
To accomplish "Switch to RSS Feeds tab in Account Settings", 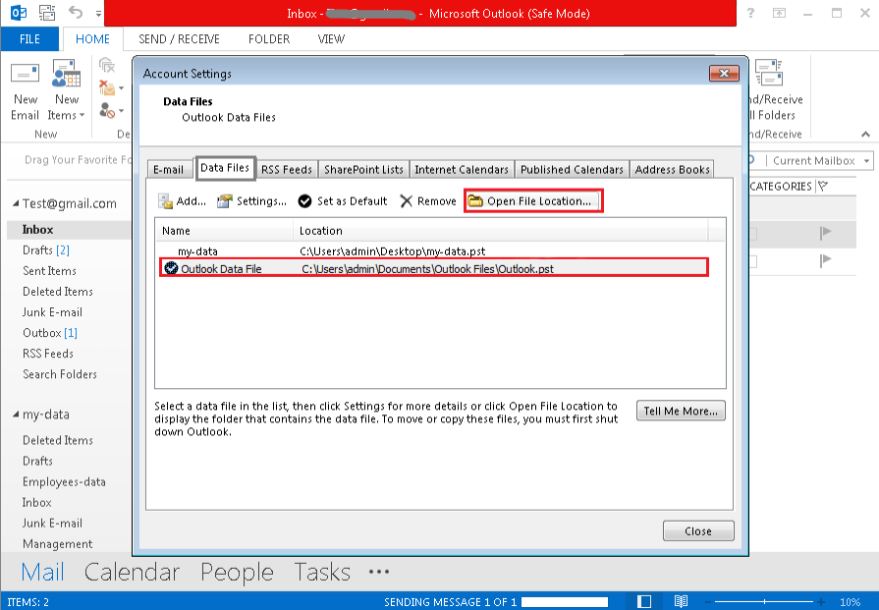I will (287, 169).
